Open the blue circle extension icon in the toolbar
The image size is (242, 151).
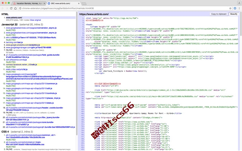(x=235, y=8)
